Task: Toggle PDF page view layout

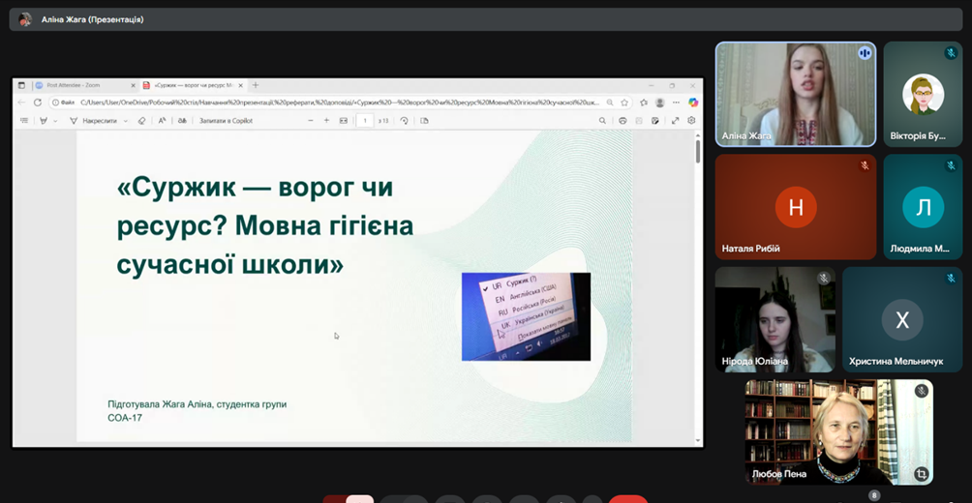Action: click(x=424, y=121)
